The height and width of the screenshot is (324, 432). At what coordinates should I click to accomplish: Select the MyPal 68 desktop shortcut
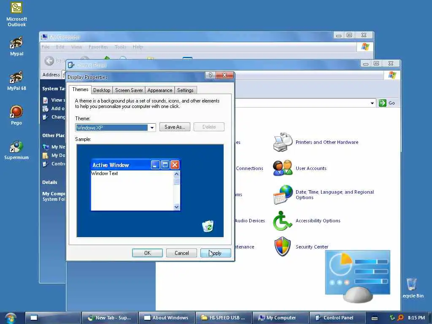click(16, 81)
